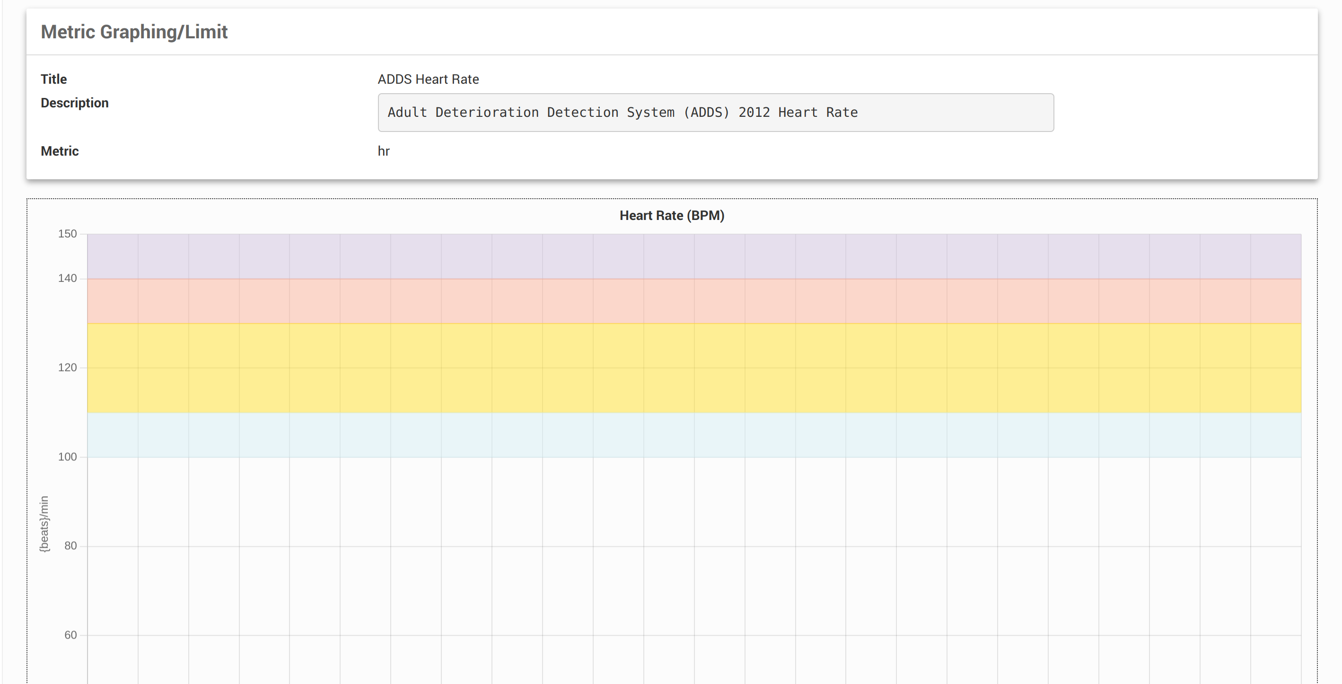Viewport: 1342px width, 684px height.
Task: Click the purple band above 140
Action: pos(693,256)
